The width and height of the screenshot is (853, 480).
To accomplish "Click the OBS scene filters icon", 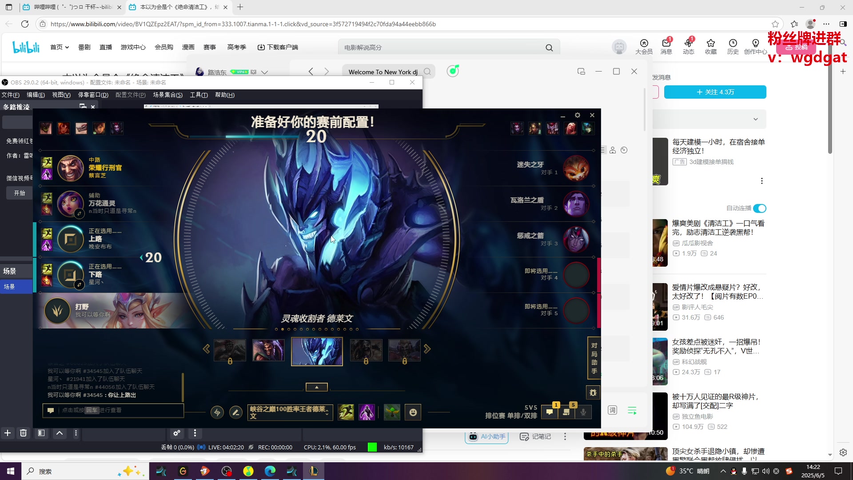I will click(x=41, y=433).
